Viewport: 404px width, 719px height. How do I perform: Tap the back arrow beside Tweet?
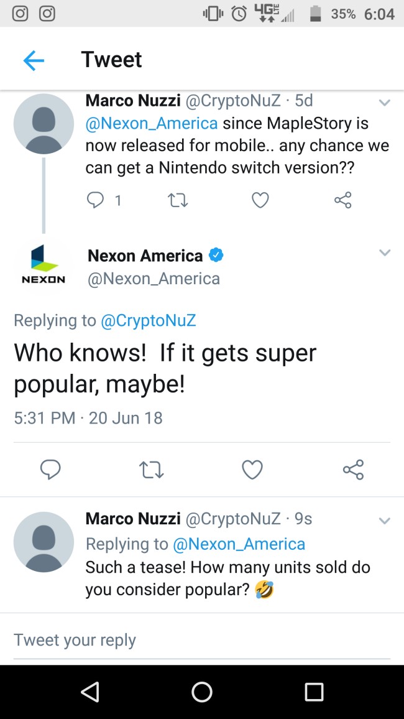pos(34,60)
